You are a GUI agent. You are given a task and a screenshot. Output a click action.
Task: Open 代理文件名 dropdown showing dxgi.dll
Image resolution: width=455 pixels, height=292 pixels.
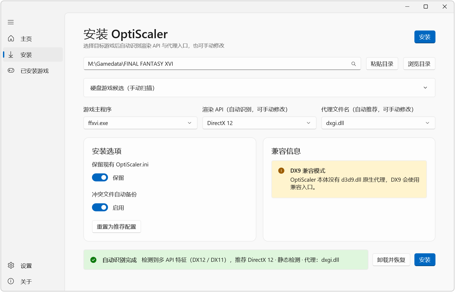tap(378, 123)
